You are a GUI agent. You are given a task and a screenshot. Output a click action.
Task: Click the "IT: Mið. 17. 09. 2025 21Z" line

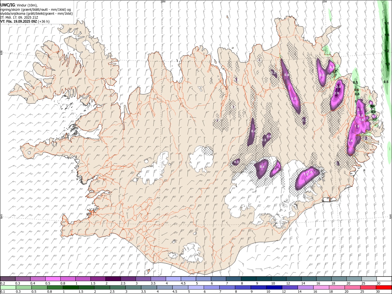(x=19, y=17)
